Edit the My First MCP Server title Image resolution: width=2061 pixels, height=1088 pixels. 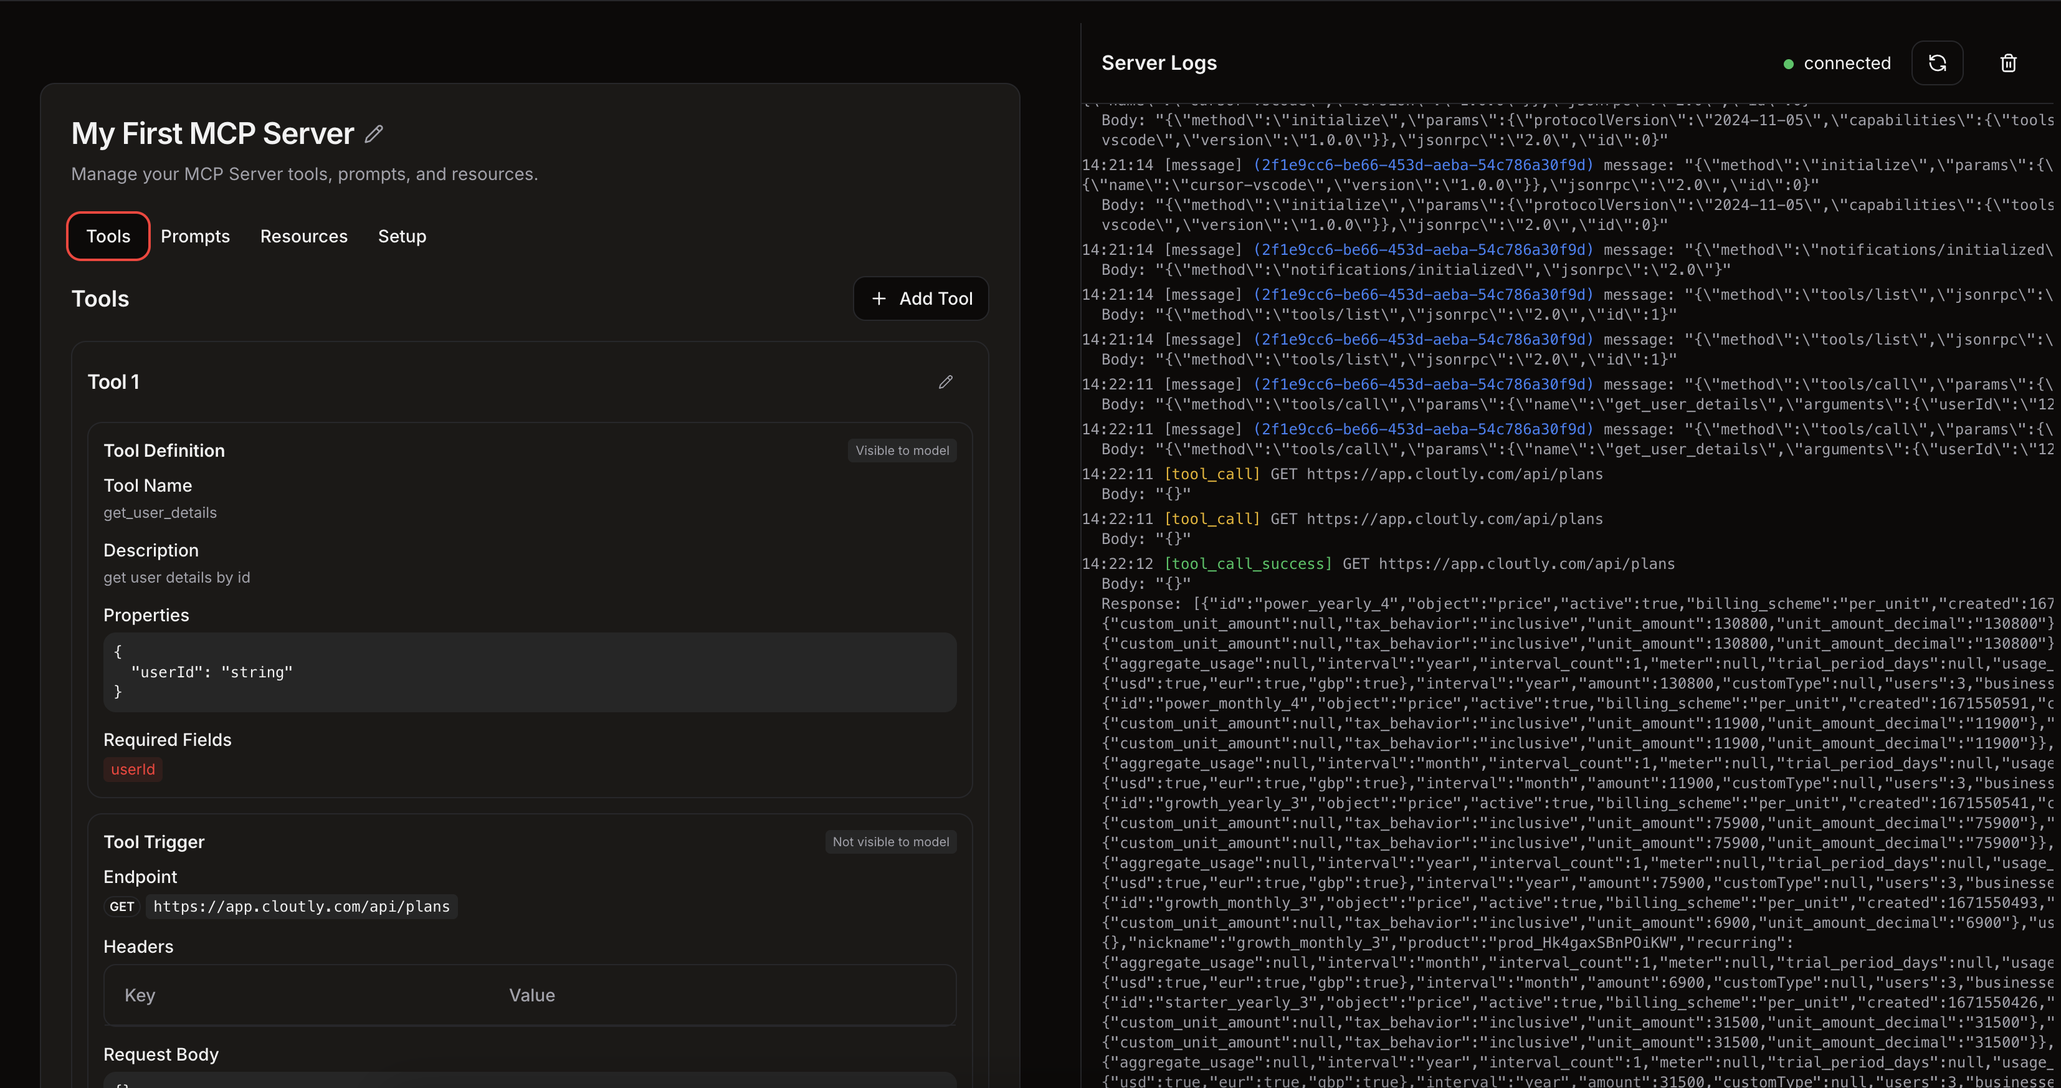coord(374,133)
